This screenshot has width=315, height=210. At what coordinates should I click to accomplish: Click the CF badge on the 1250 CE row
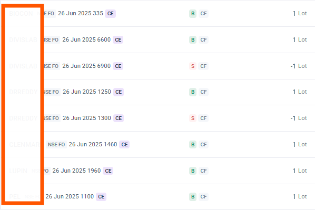[203, 92]
